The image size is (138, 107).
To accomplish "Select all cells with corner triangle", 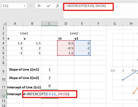I will pyautogui.click(x=4, y=24).
